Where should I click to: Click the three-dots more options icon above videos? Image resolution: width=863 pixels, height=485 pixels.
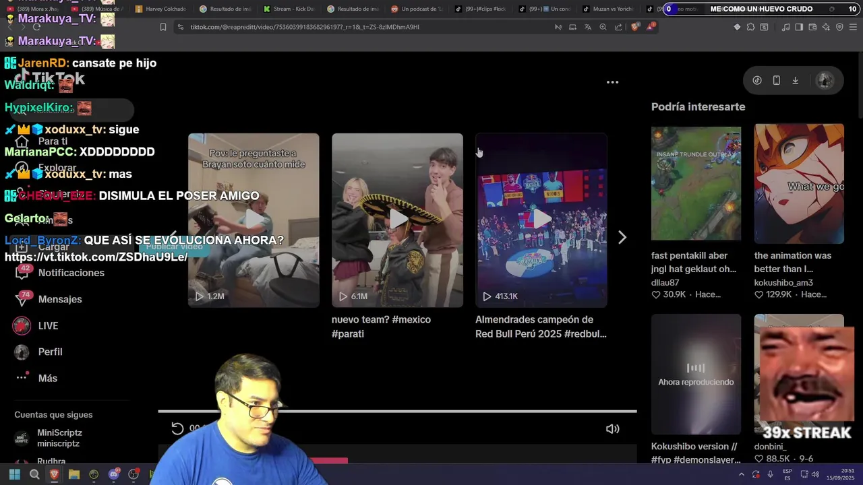(x=612, y=82)
